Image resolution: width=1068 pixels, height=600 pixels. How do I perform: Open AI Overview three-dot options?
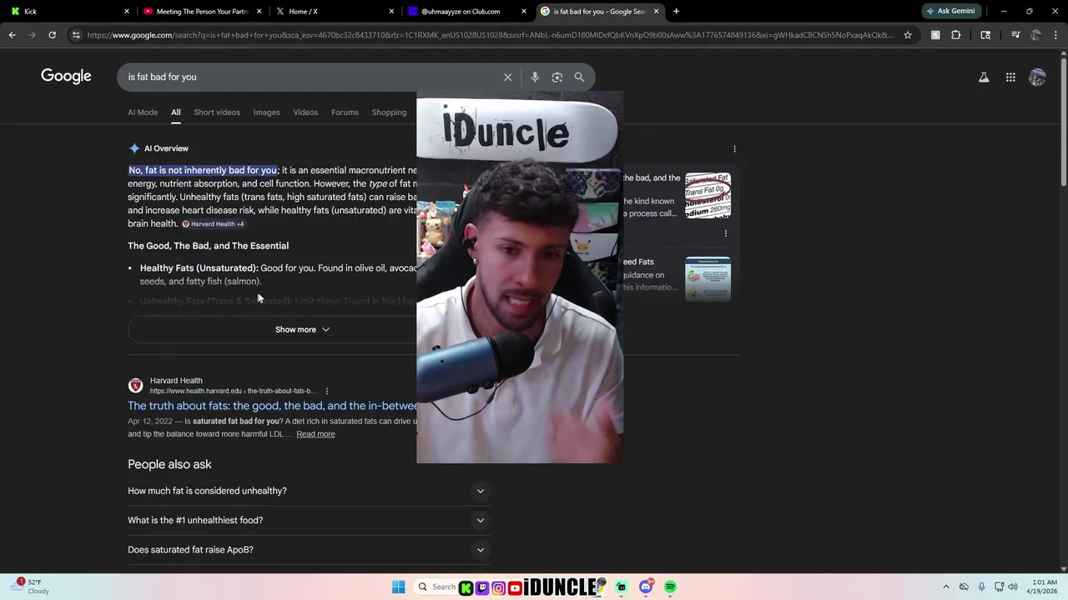(x=734, y=148)
